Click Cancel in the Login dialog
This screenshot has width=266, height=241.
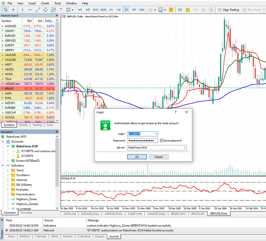coord(159,157)
